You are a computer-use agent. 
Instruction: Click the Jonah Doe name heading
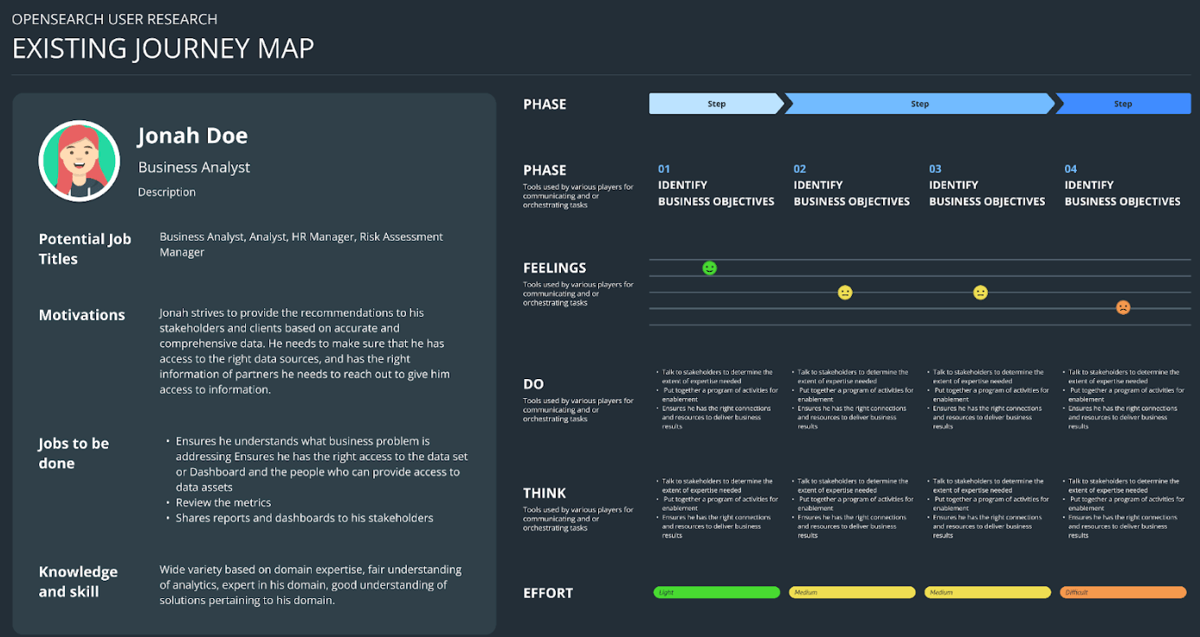(x=192, y=136)
